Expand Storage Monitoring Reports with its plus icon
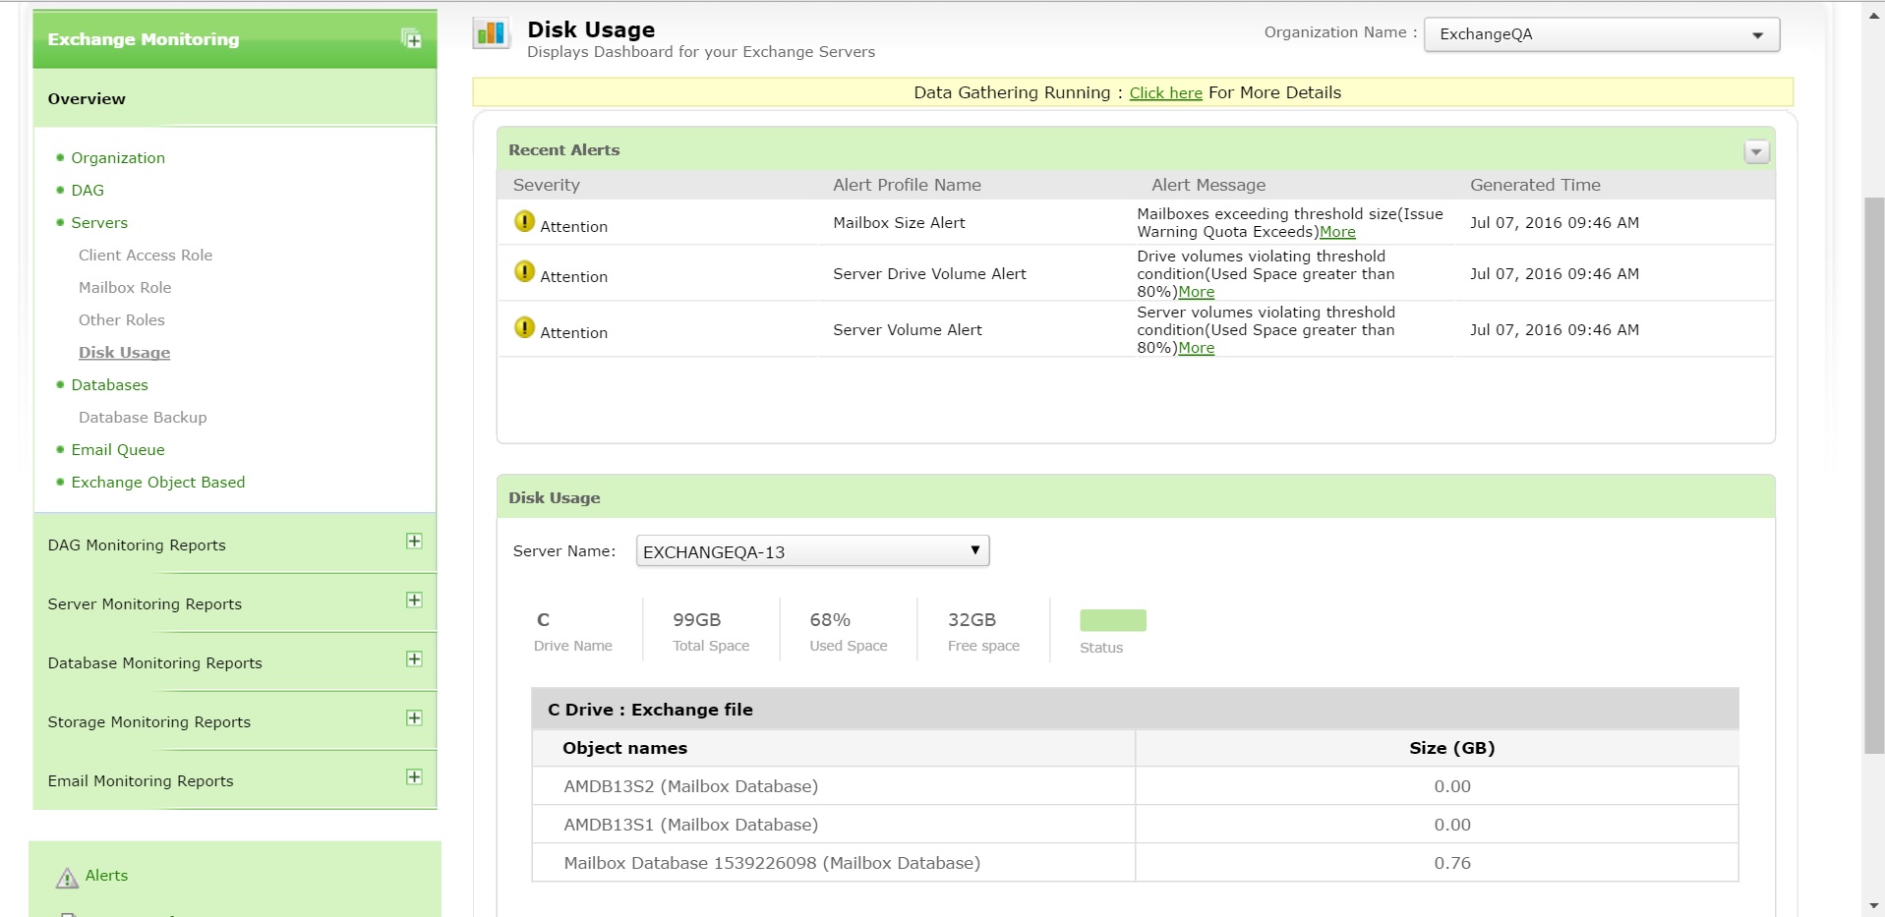Screen dimensions: 1885x917 coord(414,718)
